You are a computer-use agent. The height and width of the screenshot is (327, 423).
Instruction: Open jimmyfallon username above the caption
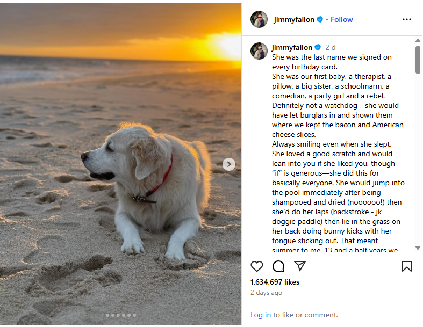click(292, 47)
